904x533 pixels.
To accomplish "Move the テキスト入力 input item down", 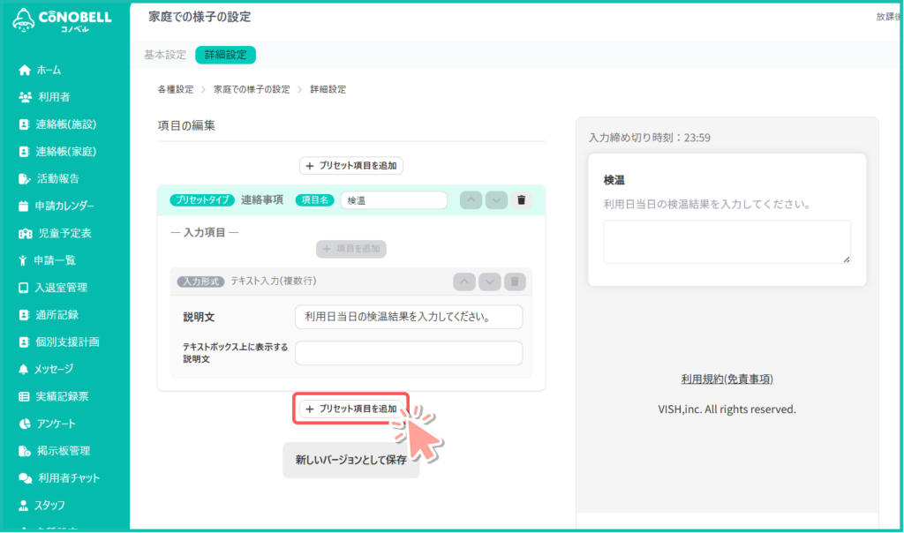I will pyautogui.click(x=490, y=282).
